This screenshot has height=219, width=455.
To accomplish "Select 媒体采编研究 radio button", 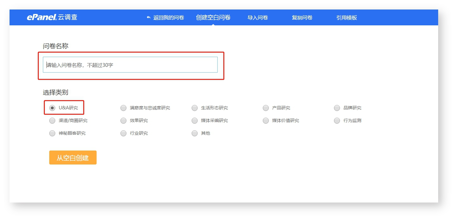I will (194, 121).
